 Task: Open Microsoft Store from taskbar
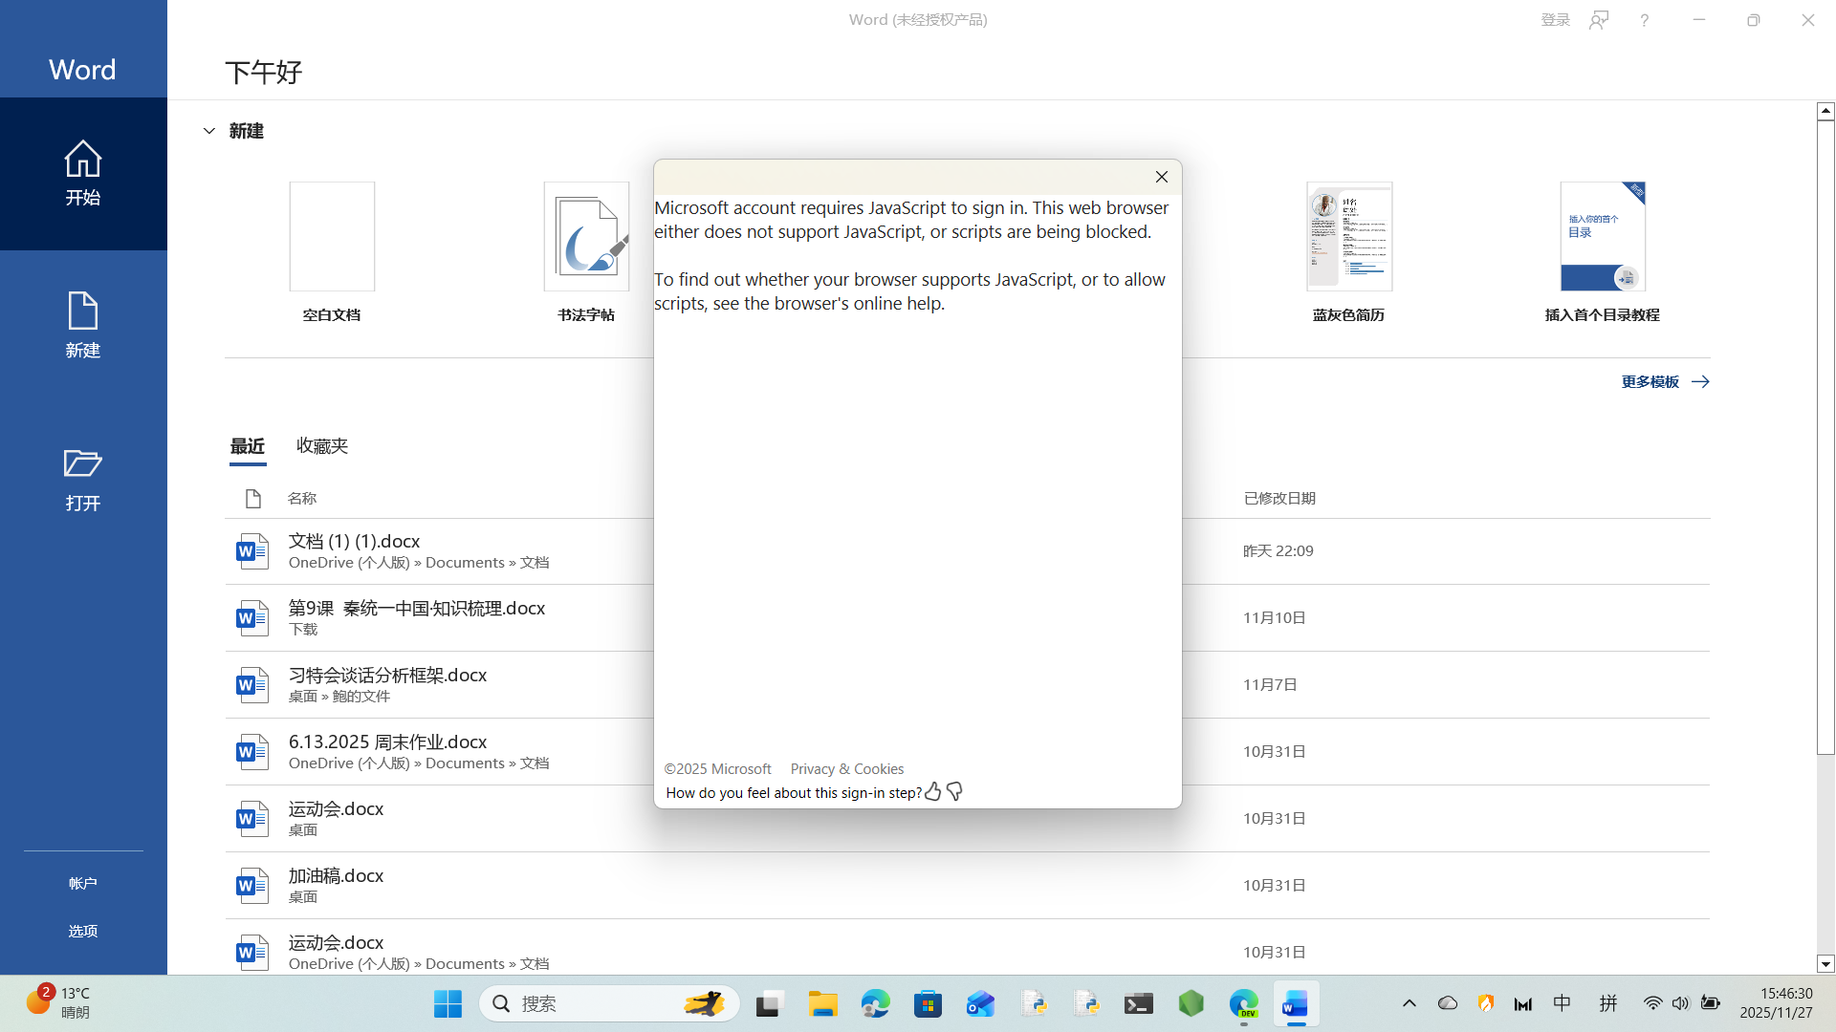coord(928,1003)
